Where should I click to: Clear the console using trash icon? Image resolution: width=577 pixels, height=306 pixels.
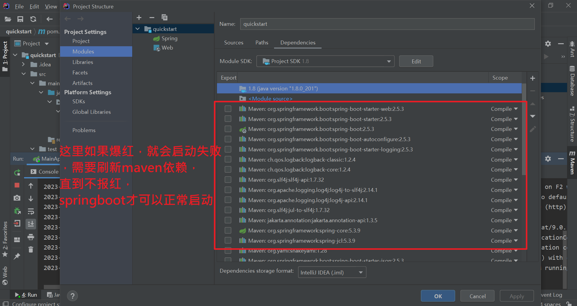31,249
